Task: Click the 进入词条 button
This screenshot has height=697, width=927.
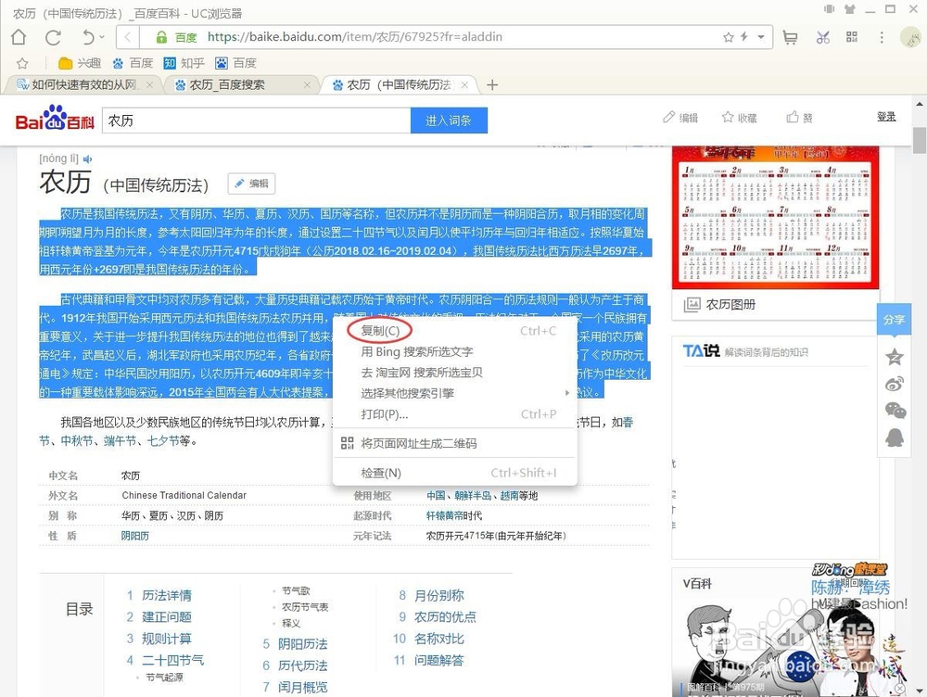Action: pos(449,120)
